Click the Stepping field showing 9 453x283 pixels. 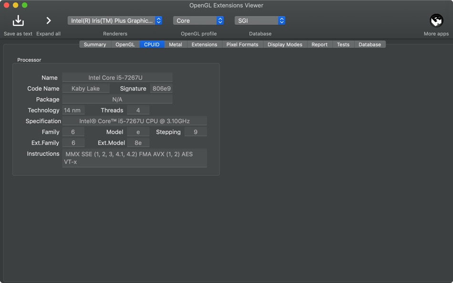(196, 131)
